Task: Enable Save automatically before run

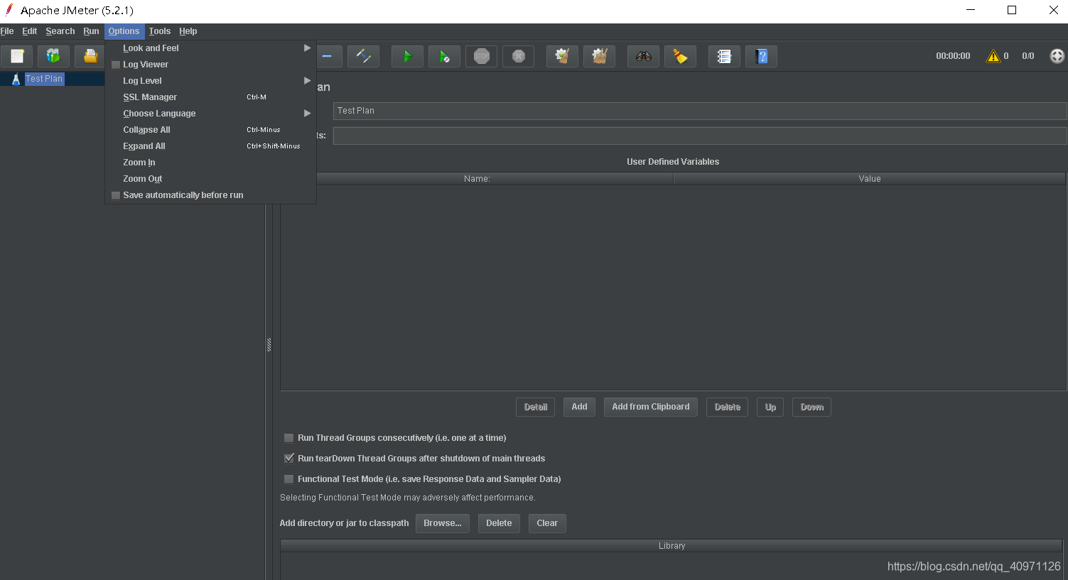Action: click(116, 195)
